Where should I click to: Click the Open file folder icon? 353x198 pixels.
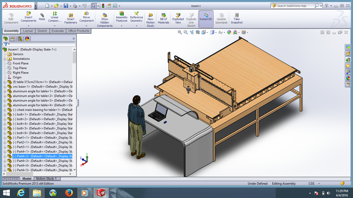coord(56,6)
